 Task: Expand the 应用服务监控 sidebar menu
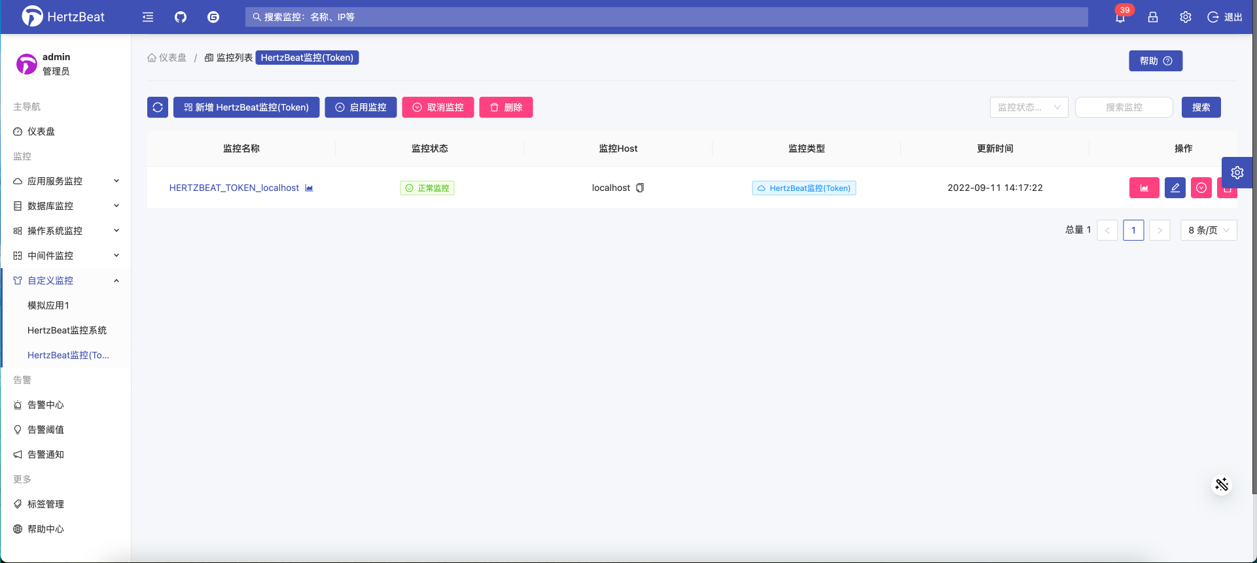point(65,181)
